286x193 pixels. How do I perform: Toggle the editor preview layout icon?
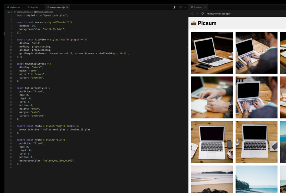point(174,7)
